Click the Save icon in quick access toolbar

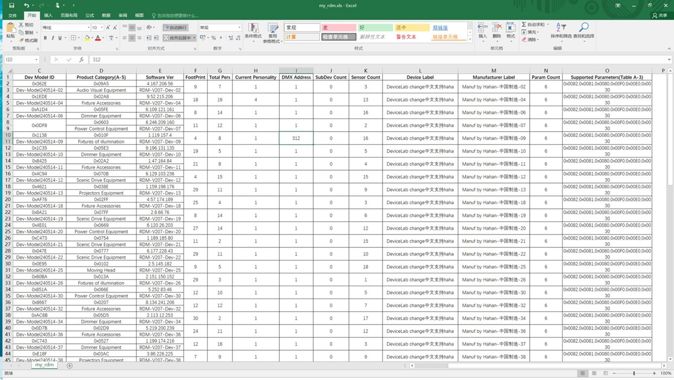click(x=12, y=5)
